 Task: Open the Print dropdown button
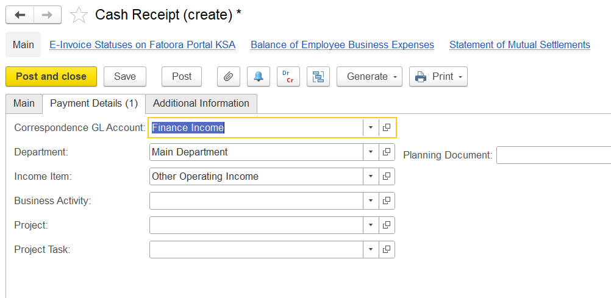[438, 77]
